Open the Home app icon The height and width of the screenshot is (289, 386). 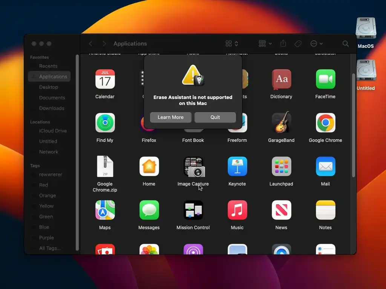[x=149, y=166]
